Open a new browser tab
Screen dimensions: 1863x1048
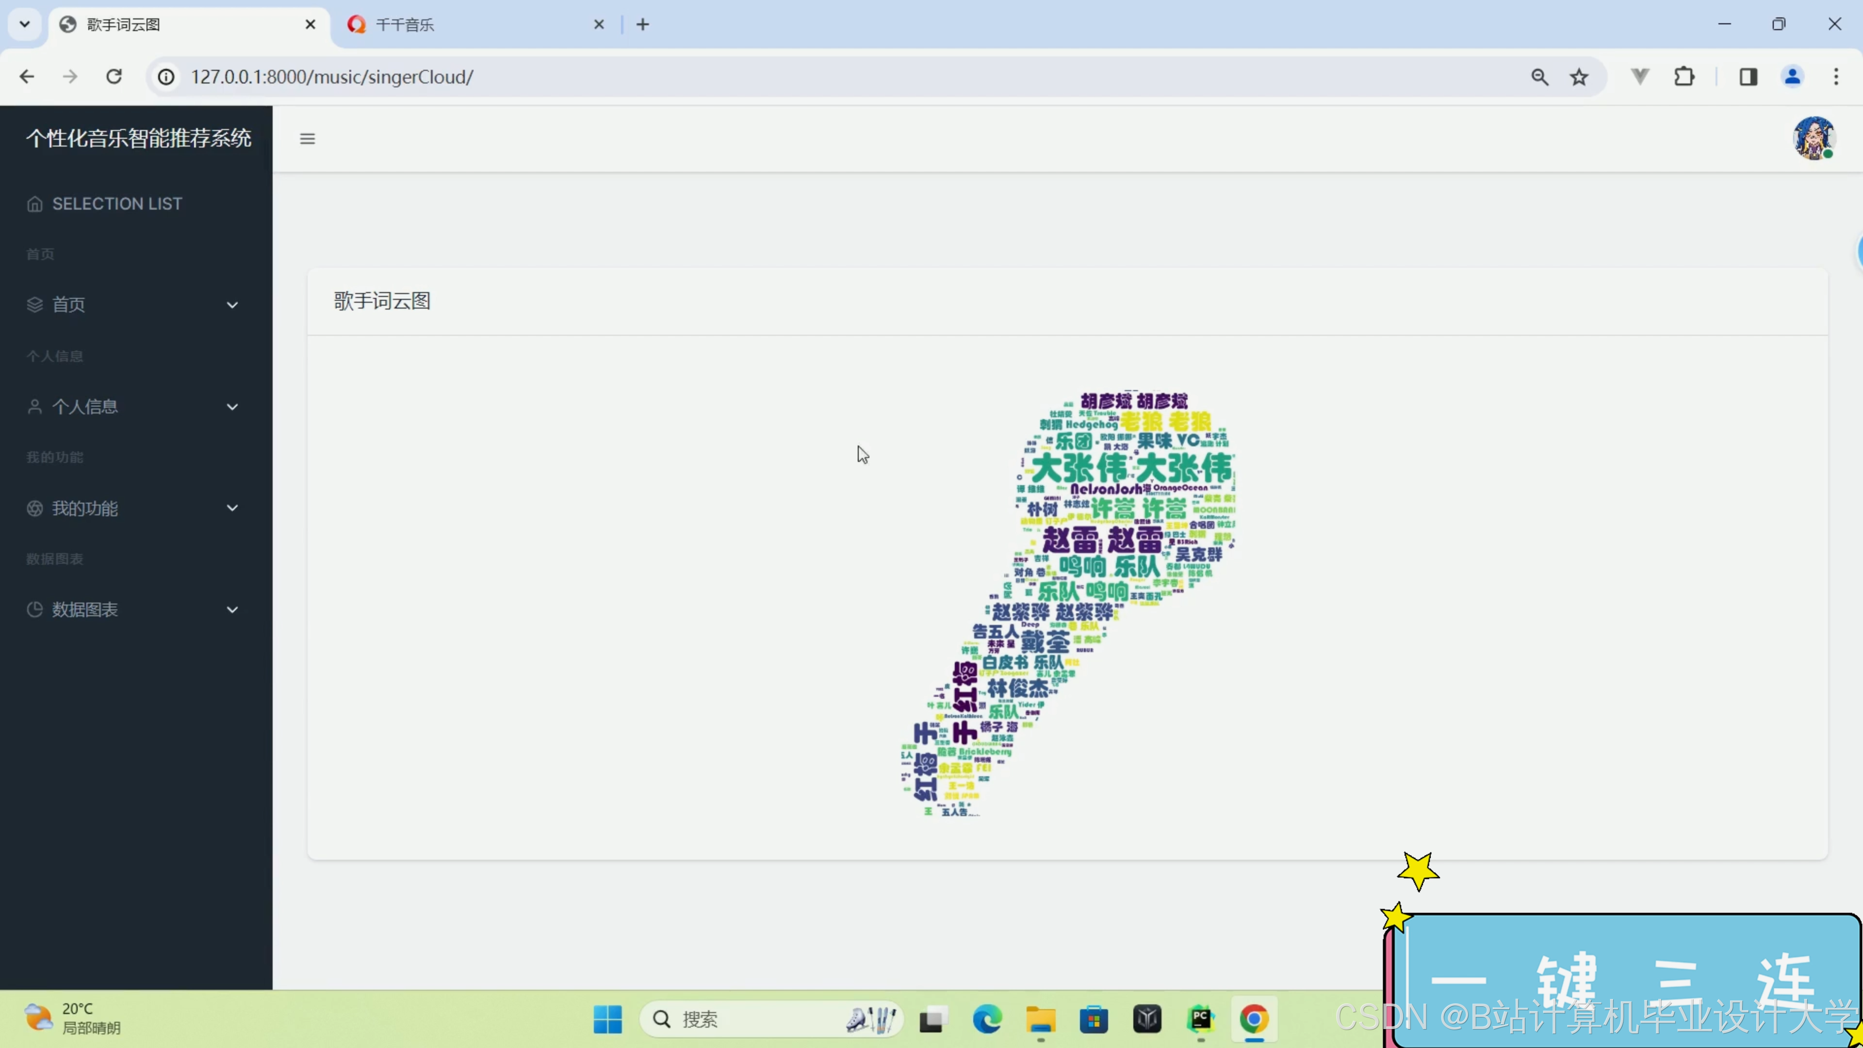pyautogui.click(x=642, y=25)
